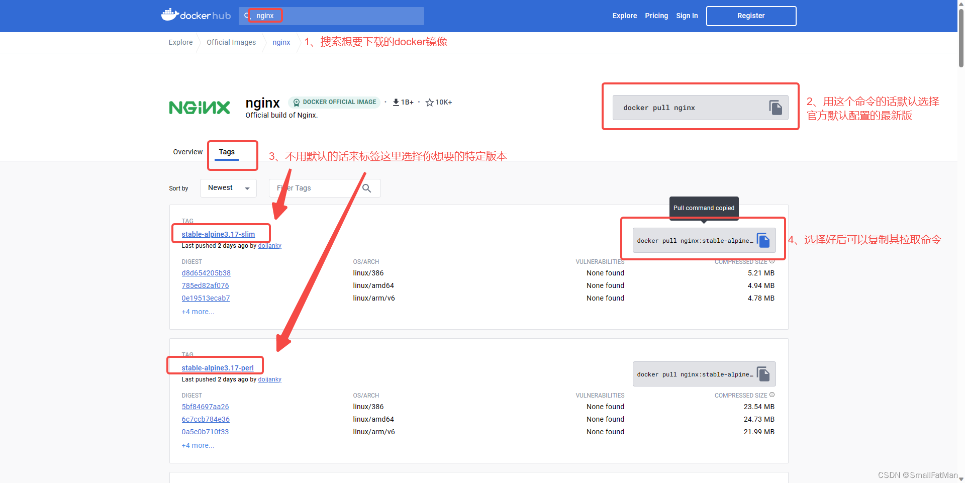Copy pull command for stable-alpine3.17-perl
Viewport: 965px width, 483px height.
click(x=763, y=374)
